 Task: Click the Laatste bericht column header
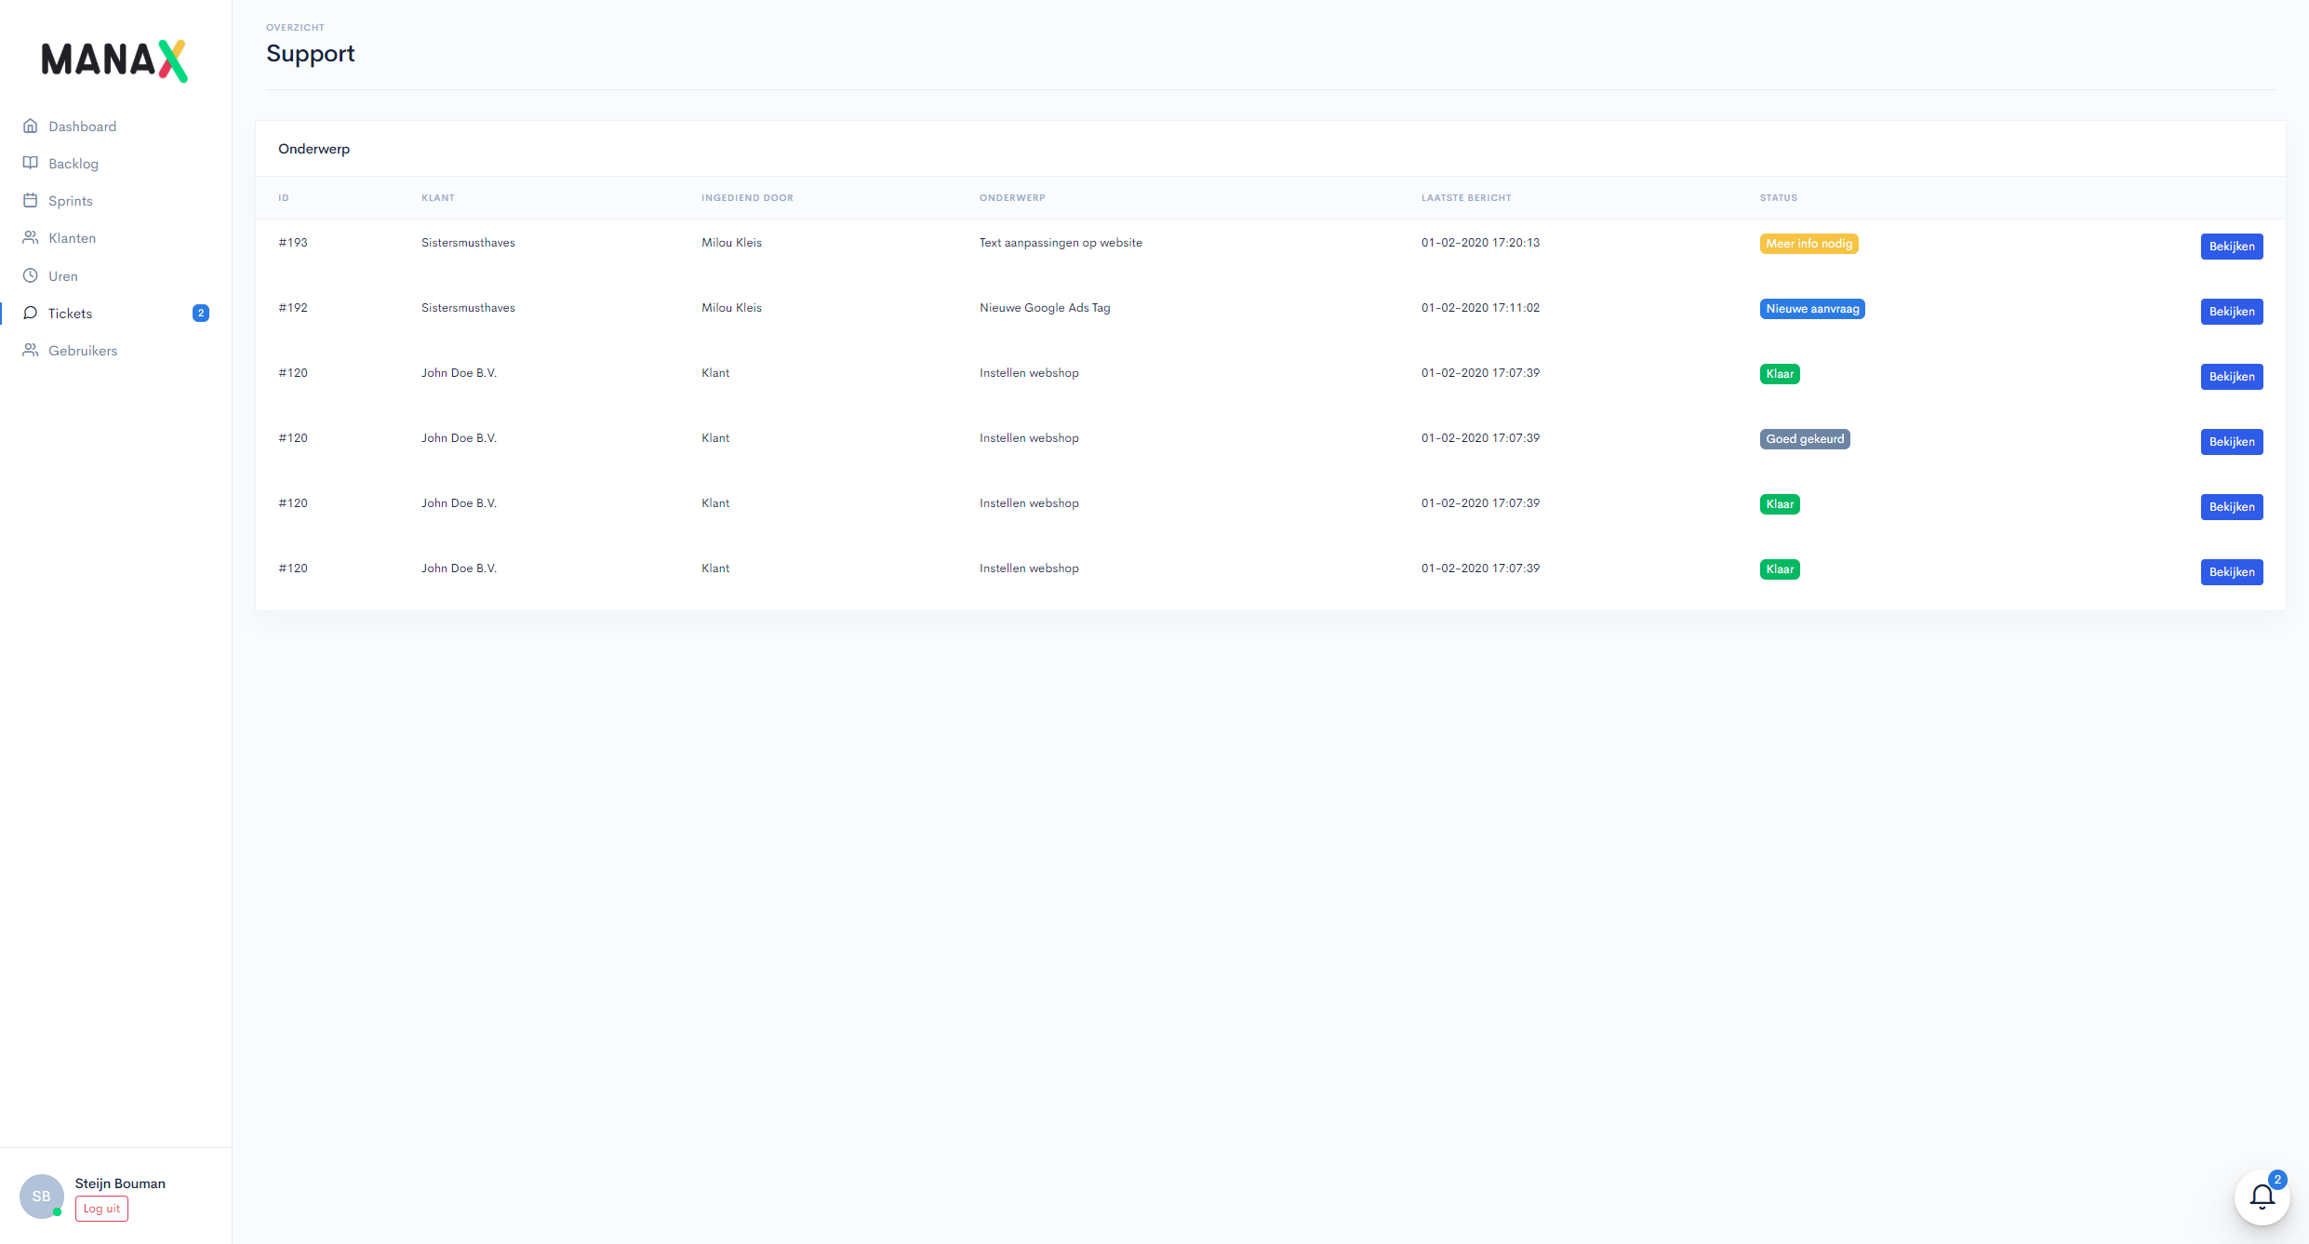pyautogui.click(x=1466, y=197)
